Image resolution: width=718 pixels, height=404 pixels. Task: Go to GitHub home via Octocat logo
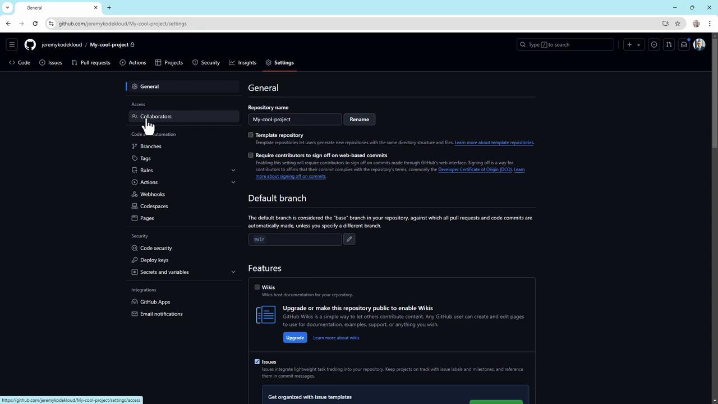pyautogui.click(x=30, y=44)
